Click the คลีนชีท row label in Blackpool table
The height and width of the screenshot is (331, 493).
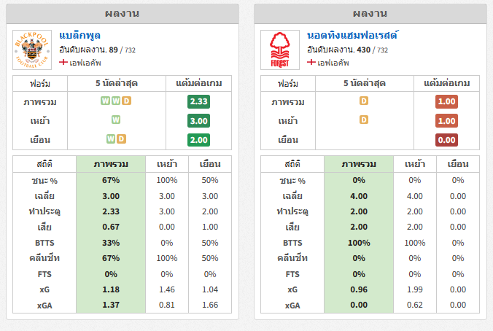point(44,258)
